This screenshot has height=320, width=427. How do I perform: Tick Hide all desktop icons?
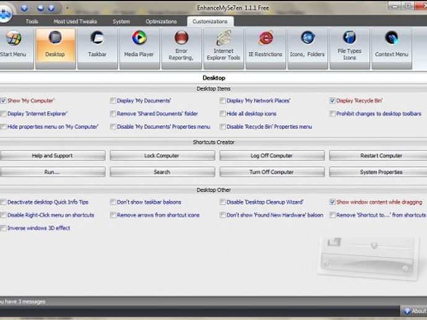coord(223,114)
